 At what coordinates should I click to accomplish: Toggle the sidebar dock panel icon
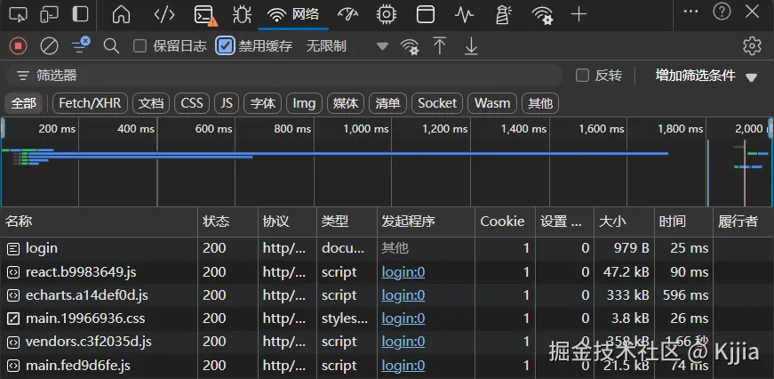tap(80, 14)
